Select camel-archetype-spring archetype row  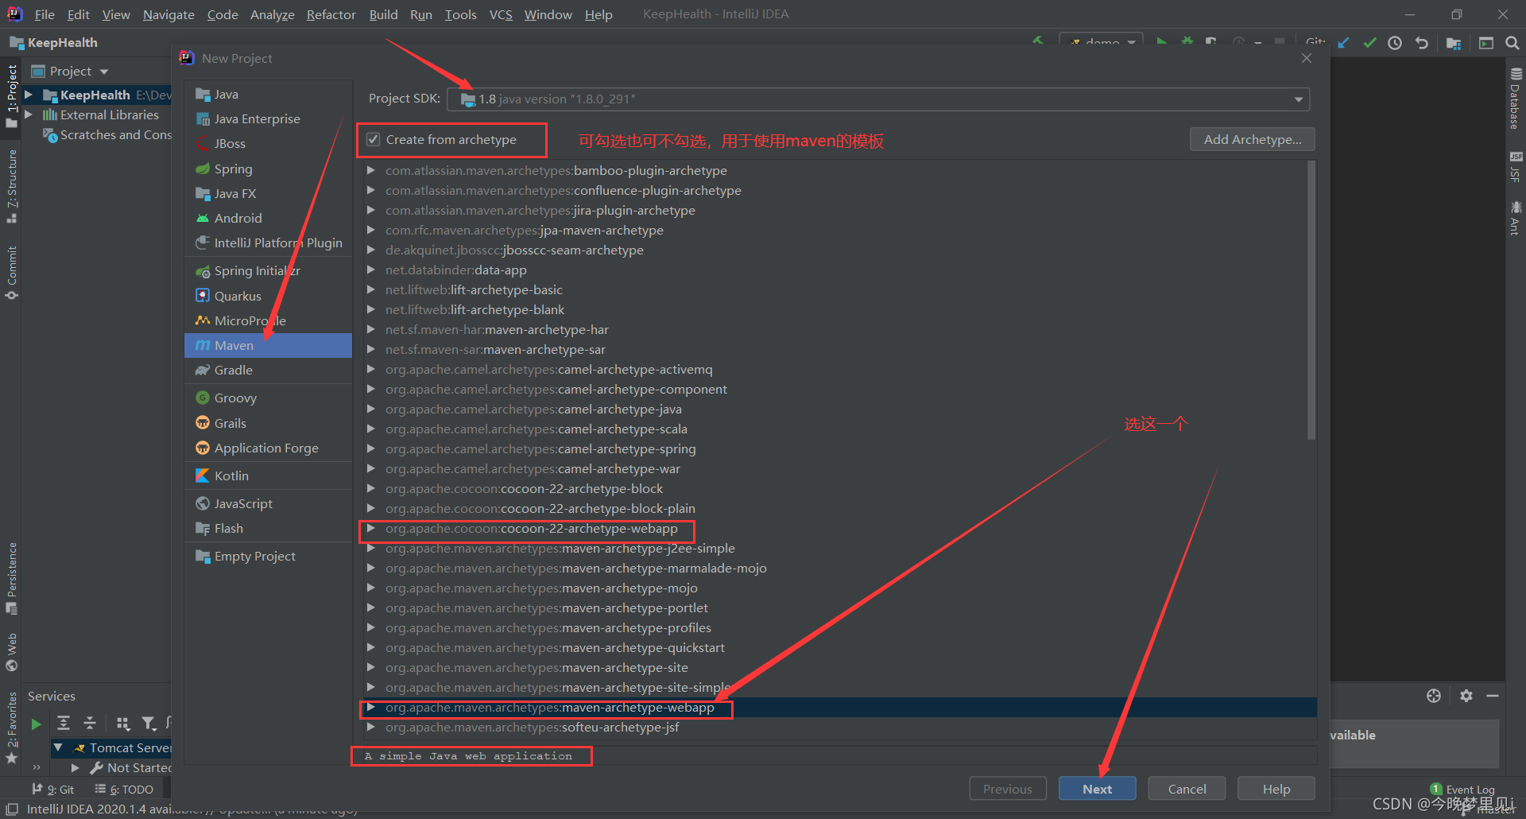[836, 448]
